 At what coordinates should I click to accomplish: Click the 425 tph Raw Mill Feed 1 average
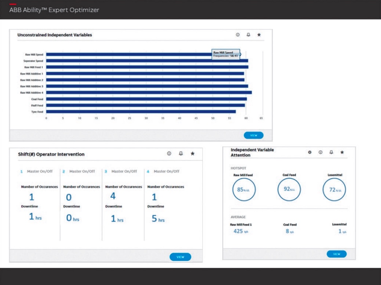coord(241,231)
